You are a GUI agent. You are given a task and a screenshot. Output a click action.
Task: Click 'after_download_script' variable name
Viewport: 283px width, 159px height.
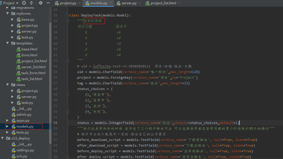point(98,145)
